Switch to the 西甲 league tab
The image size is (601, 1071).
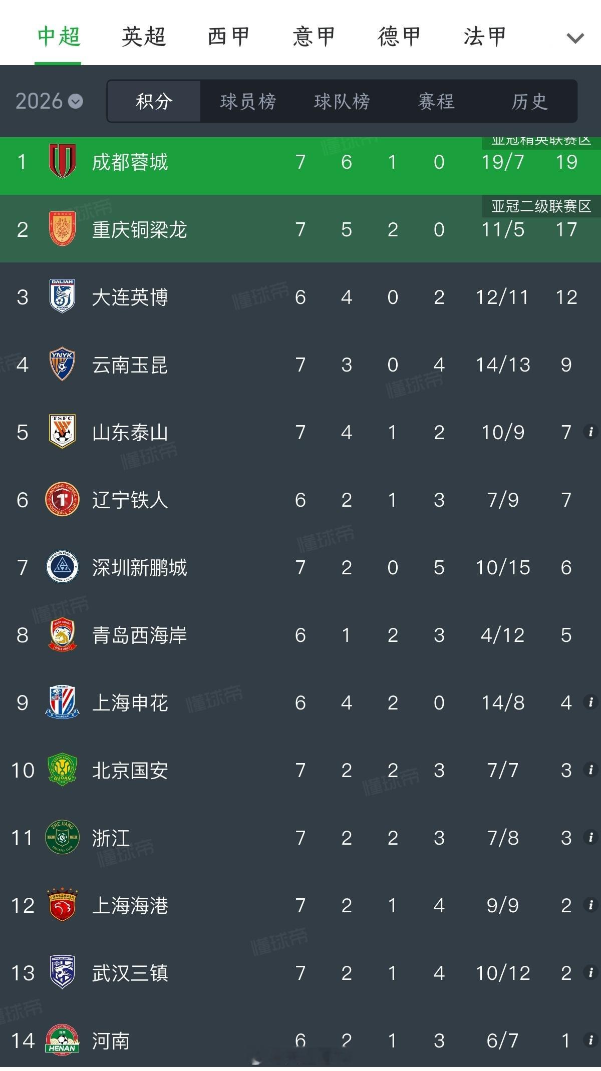tap(229, 37)
